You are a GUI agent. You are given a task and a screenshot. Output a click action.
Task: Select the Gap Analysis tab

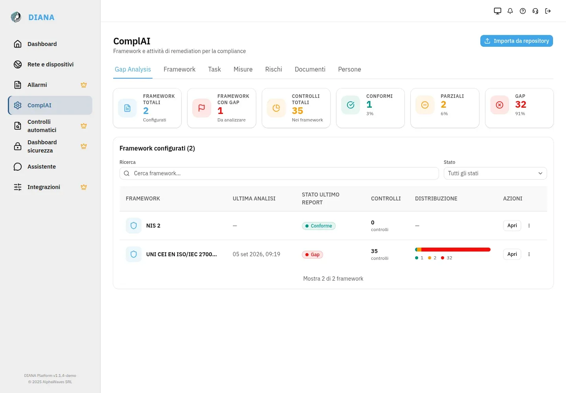click(133, 70)
